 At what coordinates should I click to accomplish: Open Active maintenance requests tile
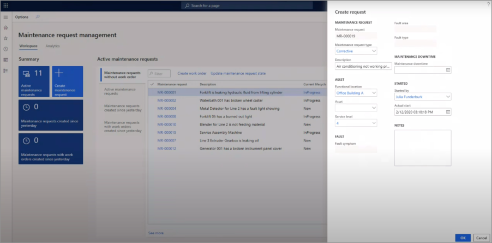pos(34,81)
